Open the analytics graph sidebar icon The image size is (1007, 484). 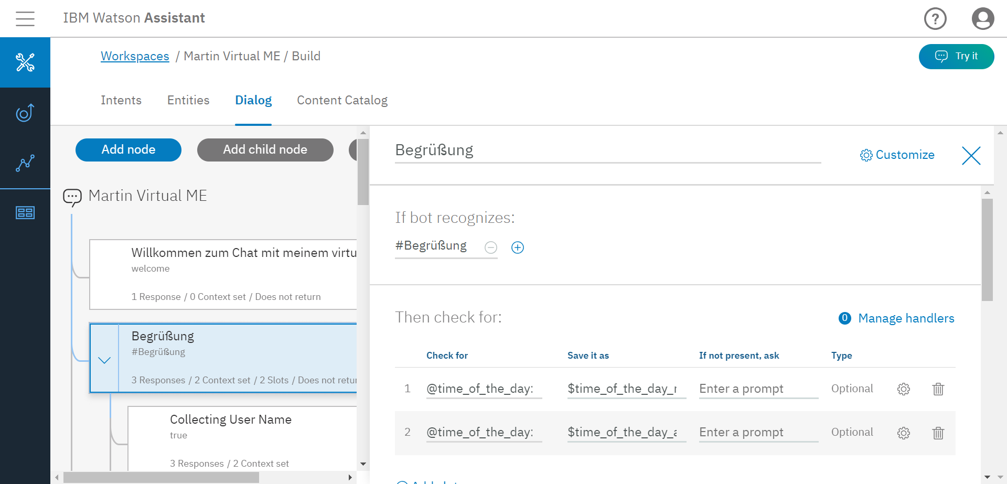click(25, 163)
